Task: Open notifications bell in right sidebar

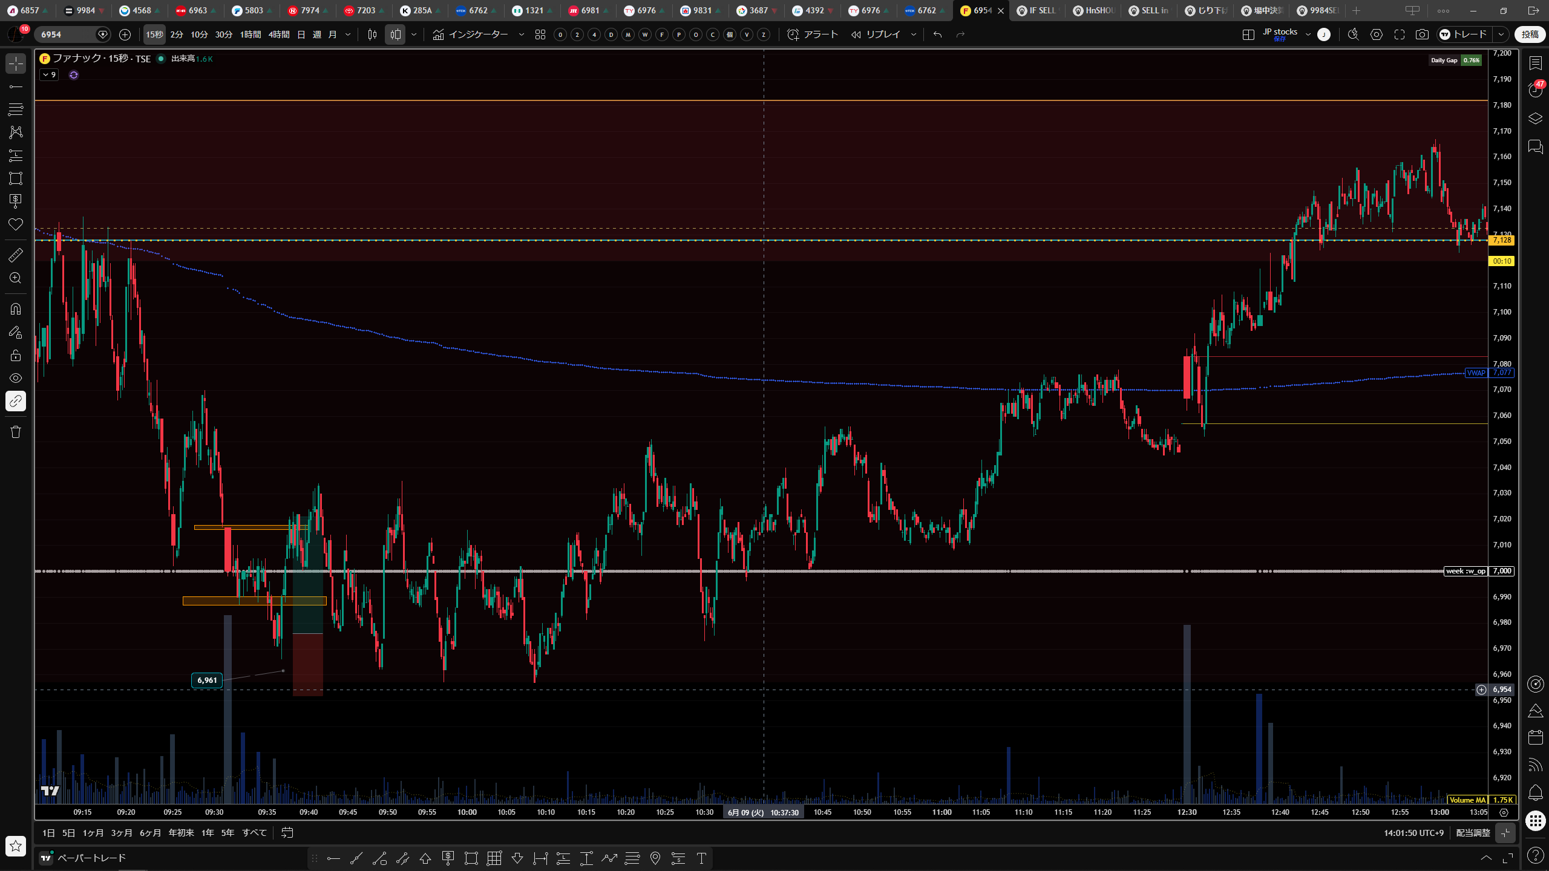Action: pos(1536,793)
